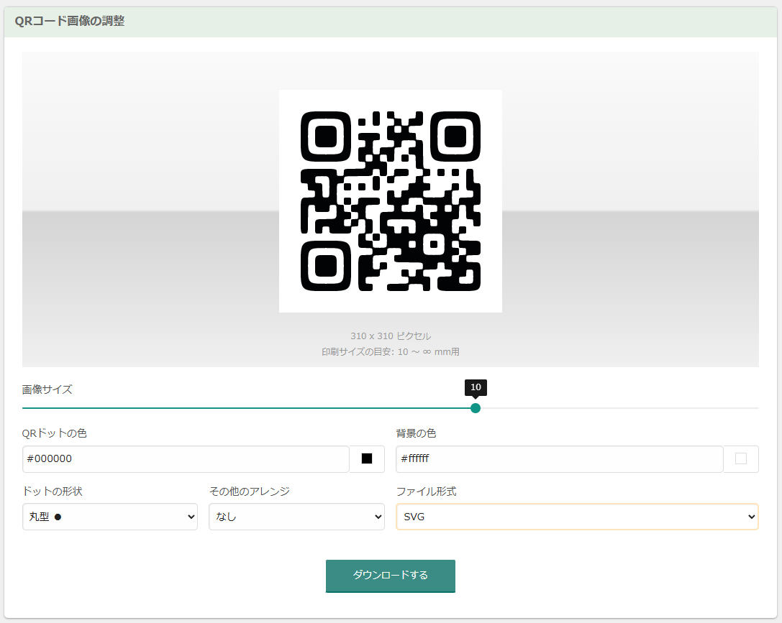This screenshot has width=782, height=623.
Task: Open the その他のアレンジ dropdown showing なし
Action: point(296,517)
